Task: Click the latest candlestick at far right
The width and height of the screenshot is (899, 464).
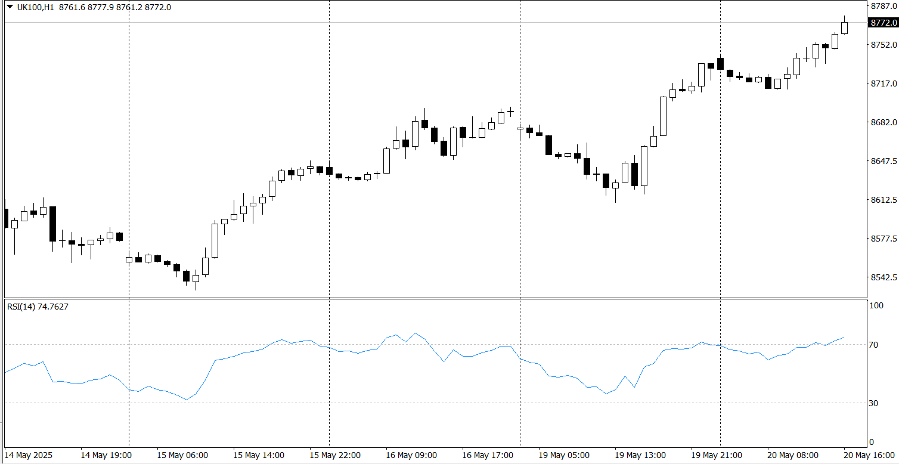Action: coord(845,27)
